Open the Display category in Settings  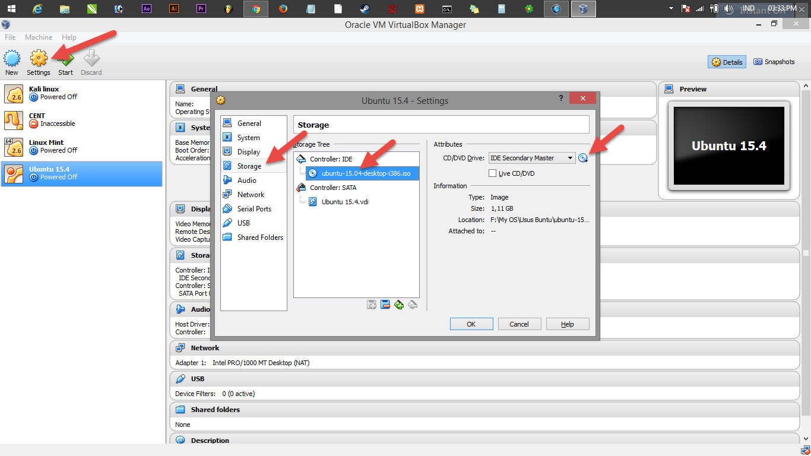pyautogui.click(x=254, y=152)
